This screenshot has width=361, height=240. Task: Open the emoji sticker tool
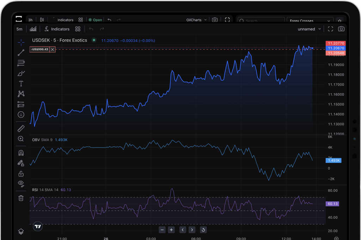21,115
